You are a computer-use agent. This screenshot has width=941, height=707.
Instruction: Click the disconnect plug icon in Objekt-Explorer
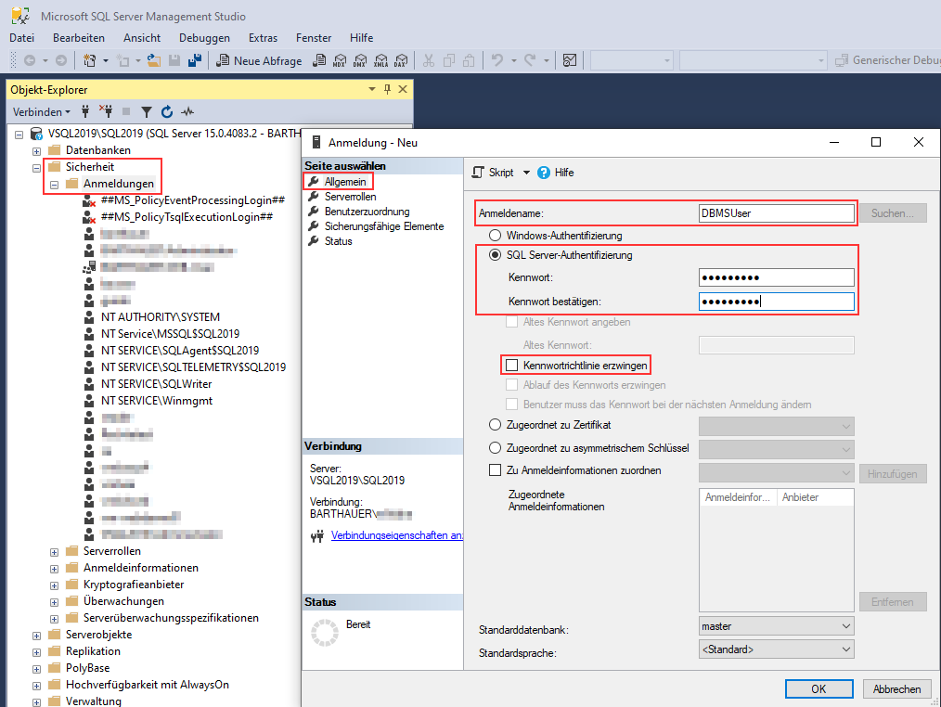tap(107, 111)
